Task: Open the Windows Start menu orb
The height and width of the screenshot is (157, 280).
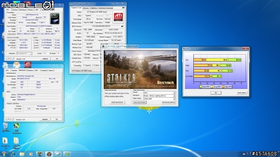Action: (x=4, y=154)
